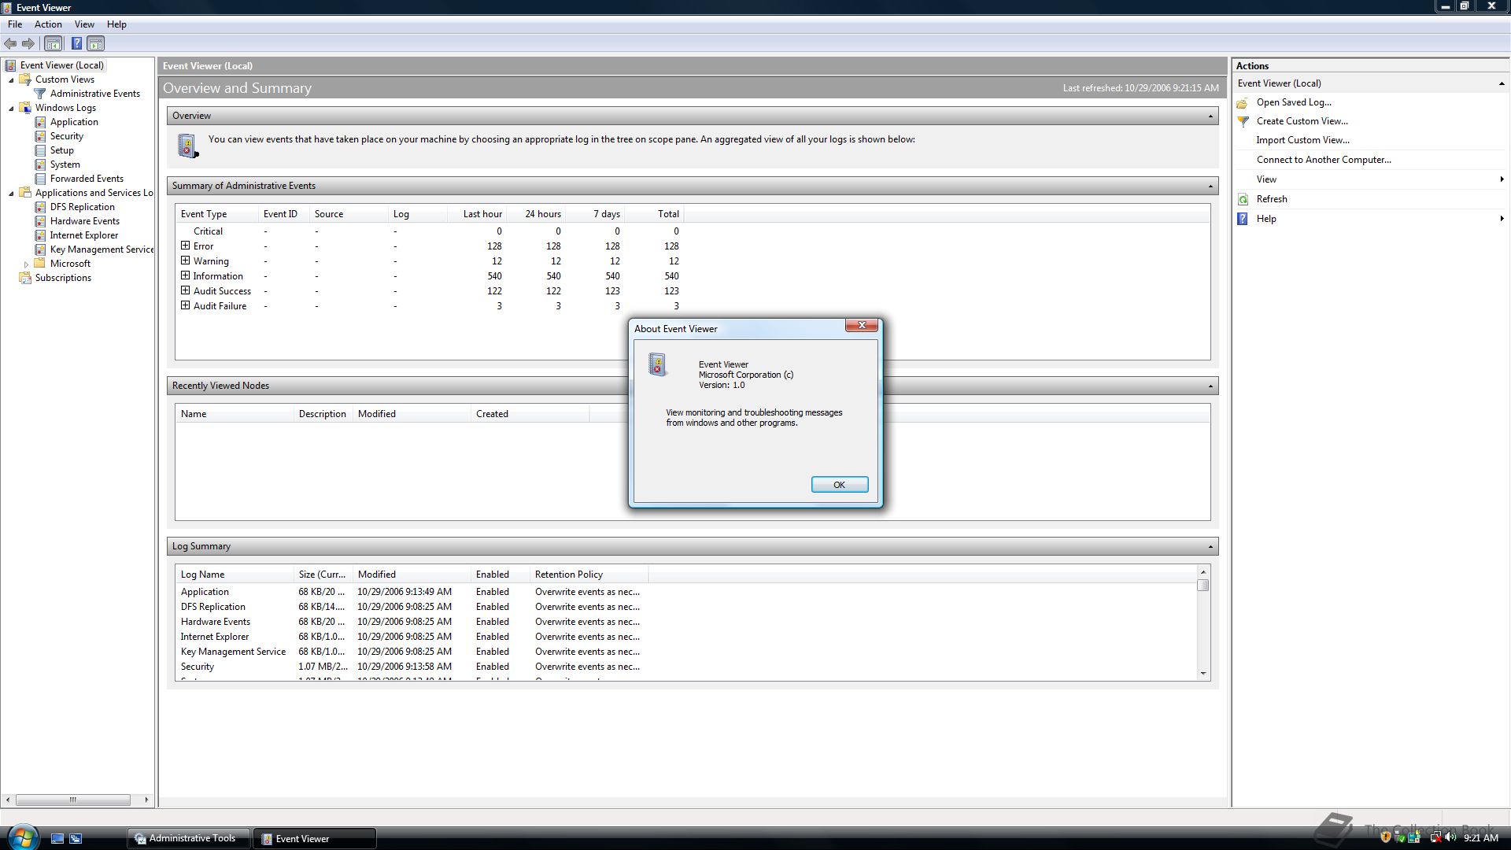Screen dimensions: 1511x850
Task: Click the tree pane horizontal scrollbar thumb
Action: pyautogui.click(x=72, y=800)
